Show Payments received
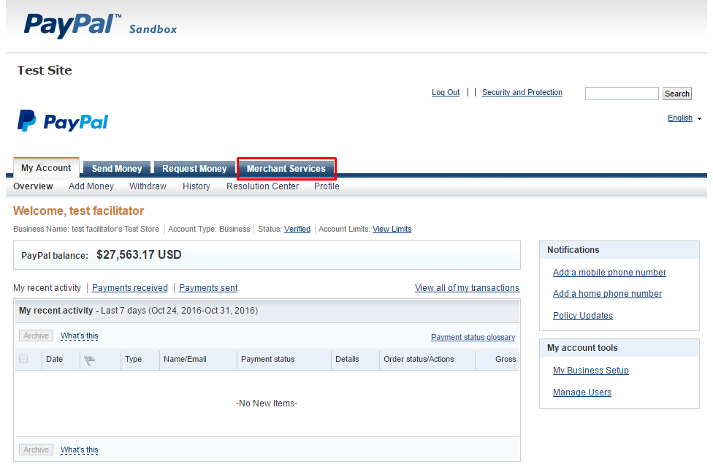Image resolution: width=713 pixels, height=470 pixels. [x=129, y=287]
